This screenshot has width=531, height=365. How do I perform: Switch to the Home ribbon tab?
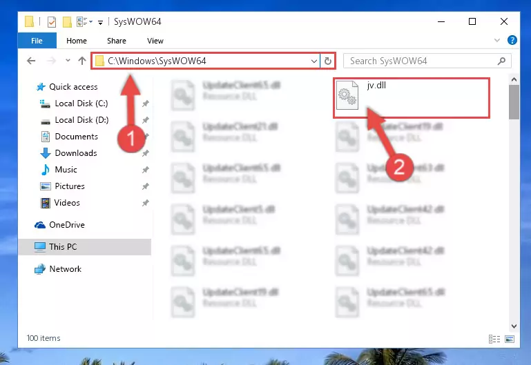77,41
